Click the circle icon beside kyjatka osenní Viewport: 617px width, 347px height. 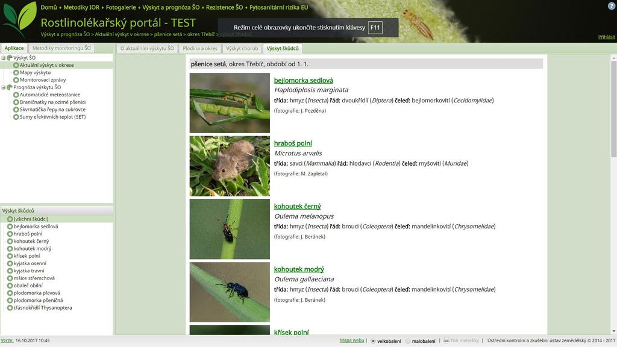point(10,263)
